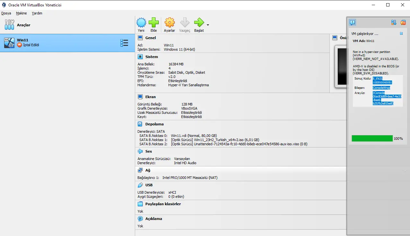Click Win11.vdi (Normal, 80,00 GB) entry
The width and height of the screenshot is (410, 236).
(x=194, y=136)
